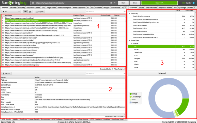
Task: Start the crawl with Start button
Action: point(123,3)
